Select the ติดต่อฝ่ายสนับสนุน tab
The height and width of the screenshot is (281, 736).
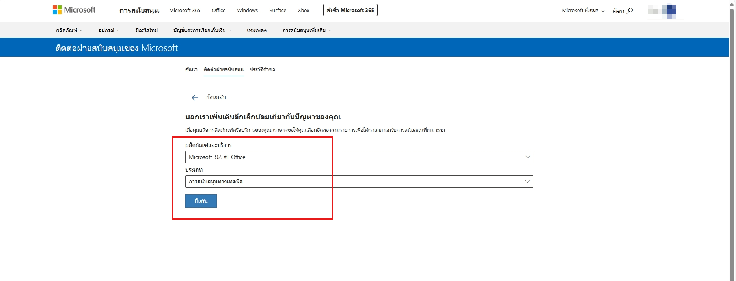(x=224, y=70)
